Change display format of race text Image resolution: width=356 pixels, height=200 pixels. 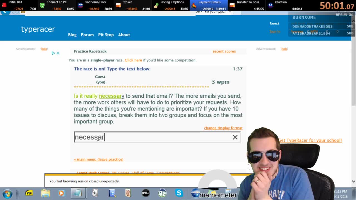click(x=223, y=128)
